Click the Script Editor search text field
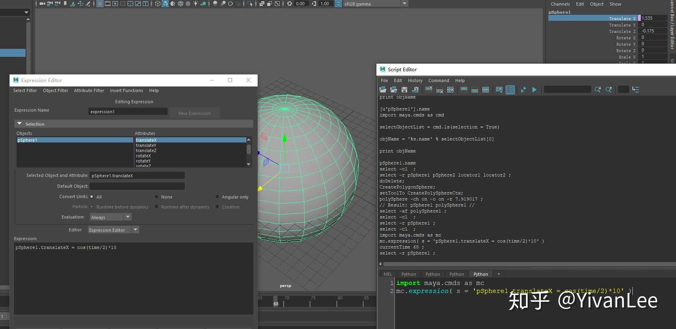Viewport: 676px width, 329px height. pos(567,89)
